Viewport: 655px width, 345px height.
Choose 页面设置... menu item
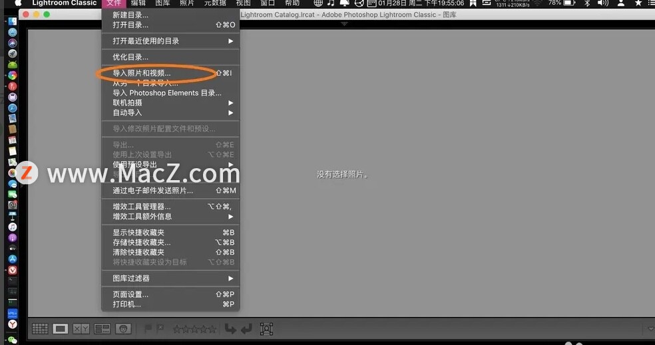pyautogui.click(x=170, y=294)
